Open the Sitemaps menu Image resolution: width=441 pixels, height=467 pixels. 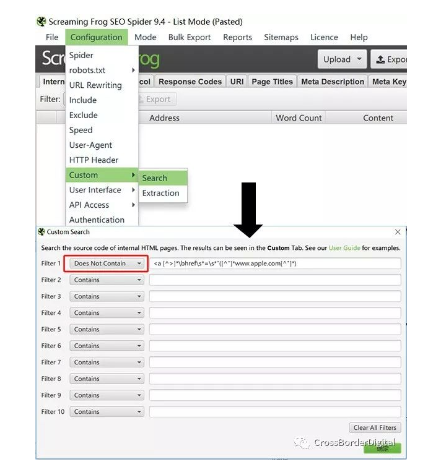[281, 37]
